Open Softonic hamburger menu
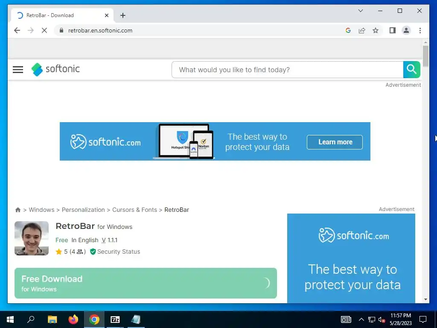The width and height of the screenshot is (437, 328). [18, 70]
